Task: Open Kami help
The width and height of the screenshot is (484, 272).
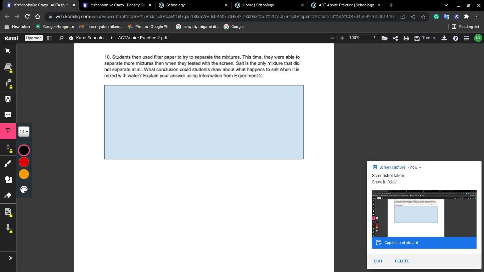Action: 456,38
